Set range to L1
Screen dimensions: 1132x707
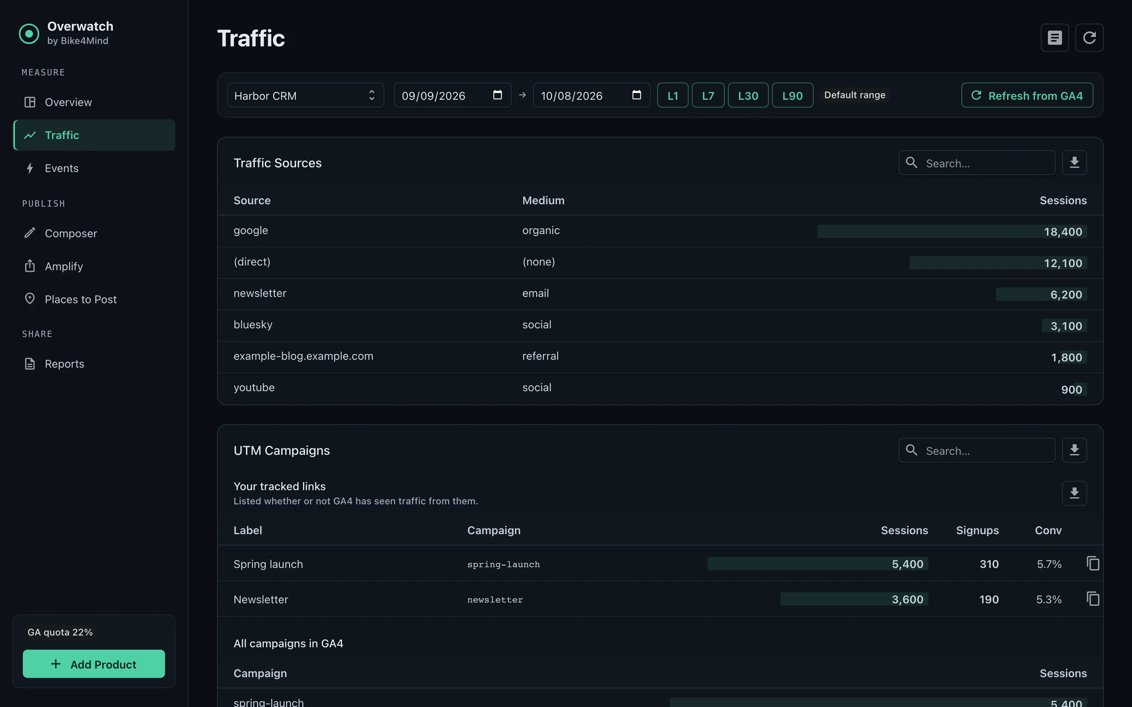pos(672,95)
